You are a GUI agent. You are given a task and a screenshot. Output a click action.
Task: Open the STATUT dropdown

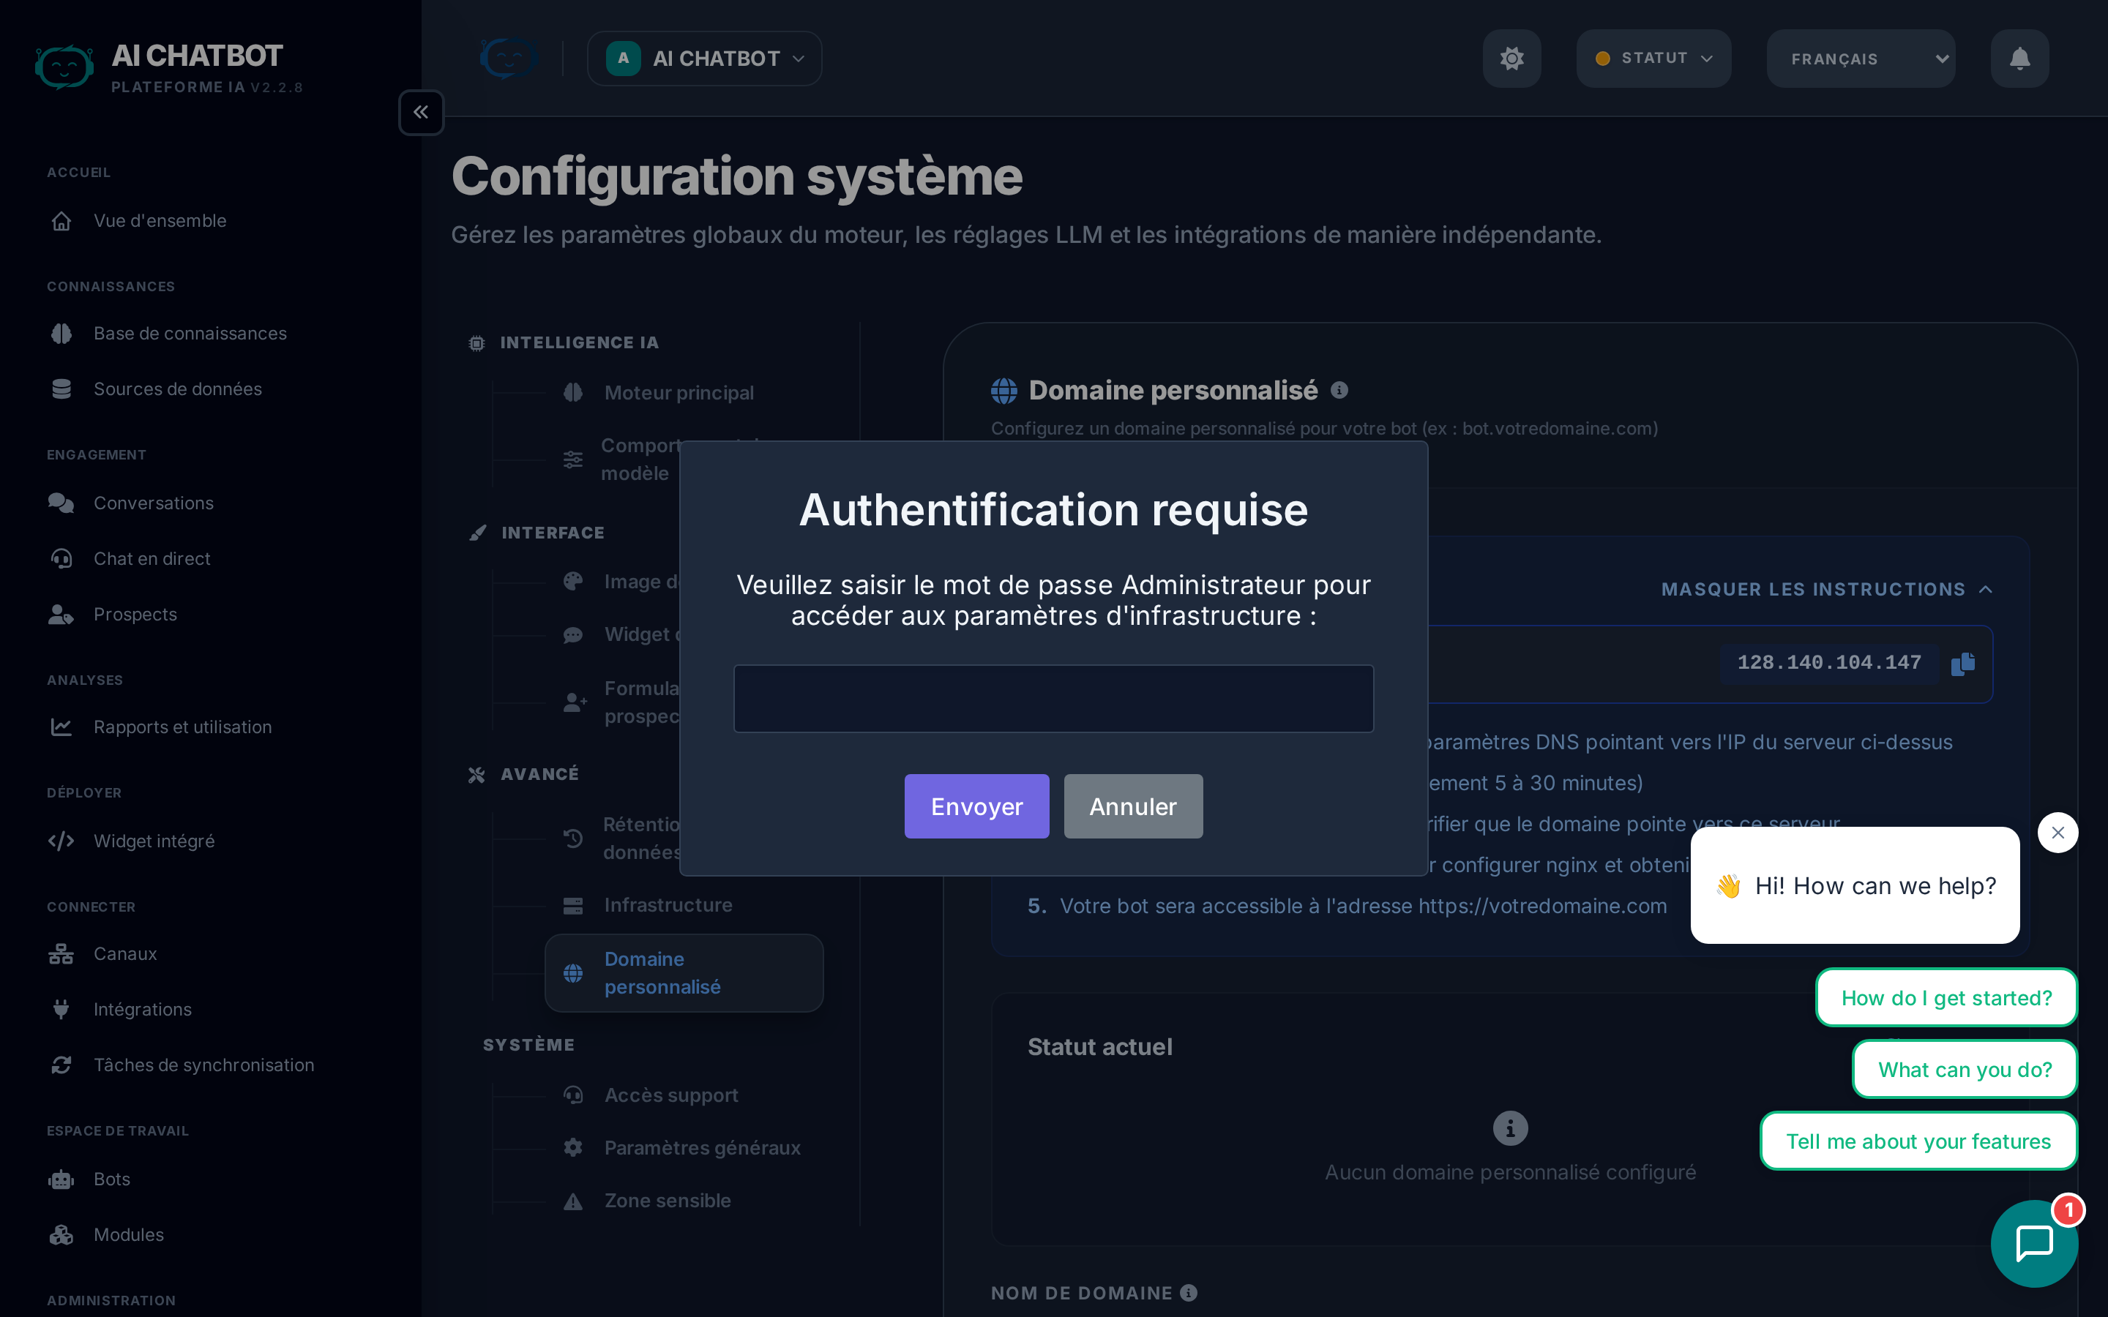pyautogui.click(x=1653, y=59)
